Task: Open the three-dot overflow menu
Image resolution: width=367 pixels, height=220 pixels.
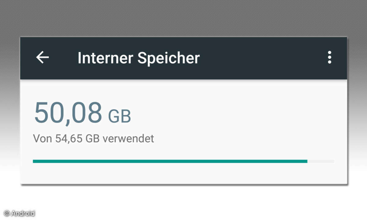Action: [x=329, y=57]
